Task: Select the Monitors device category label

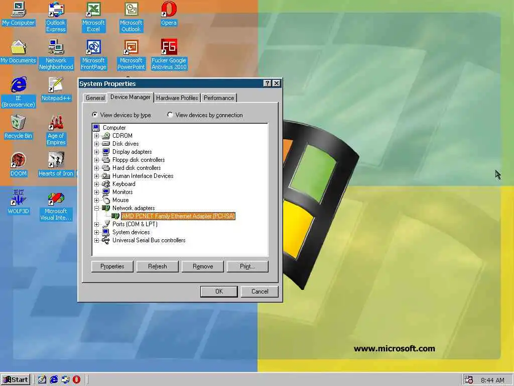Action: tap(122, 192)
